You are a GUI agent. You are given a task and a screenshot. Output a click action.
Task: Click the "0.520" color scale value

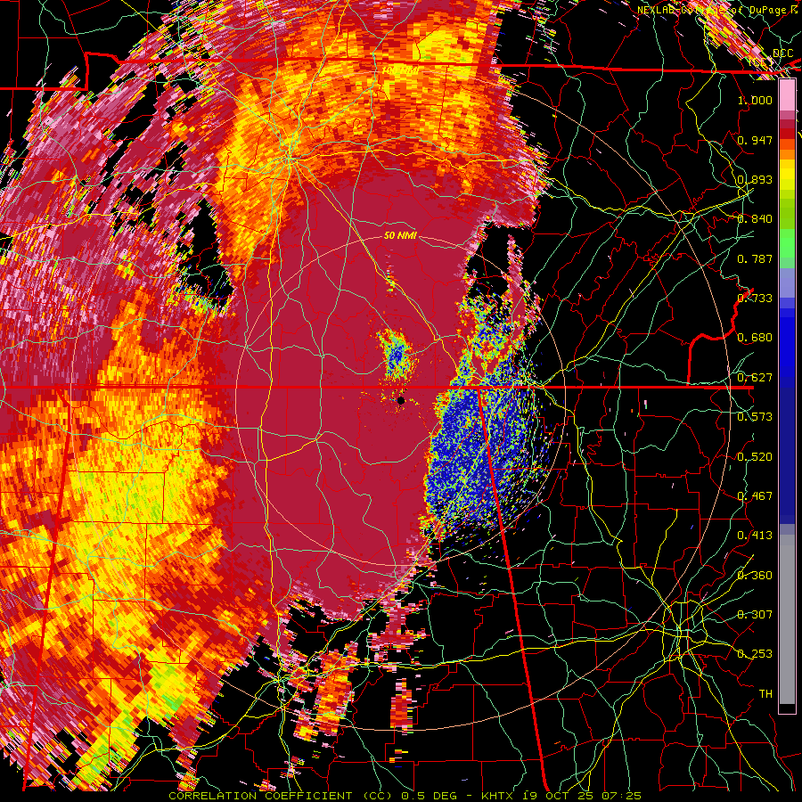tap(755, 457)
